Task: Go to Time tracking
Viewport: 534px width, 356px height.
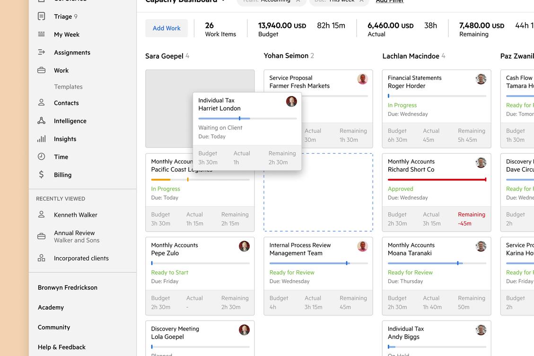Action: pos(61,157)
